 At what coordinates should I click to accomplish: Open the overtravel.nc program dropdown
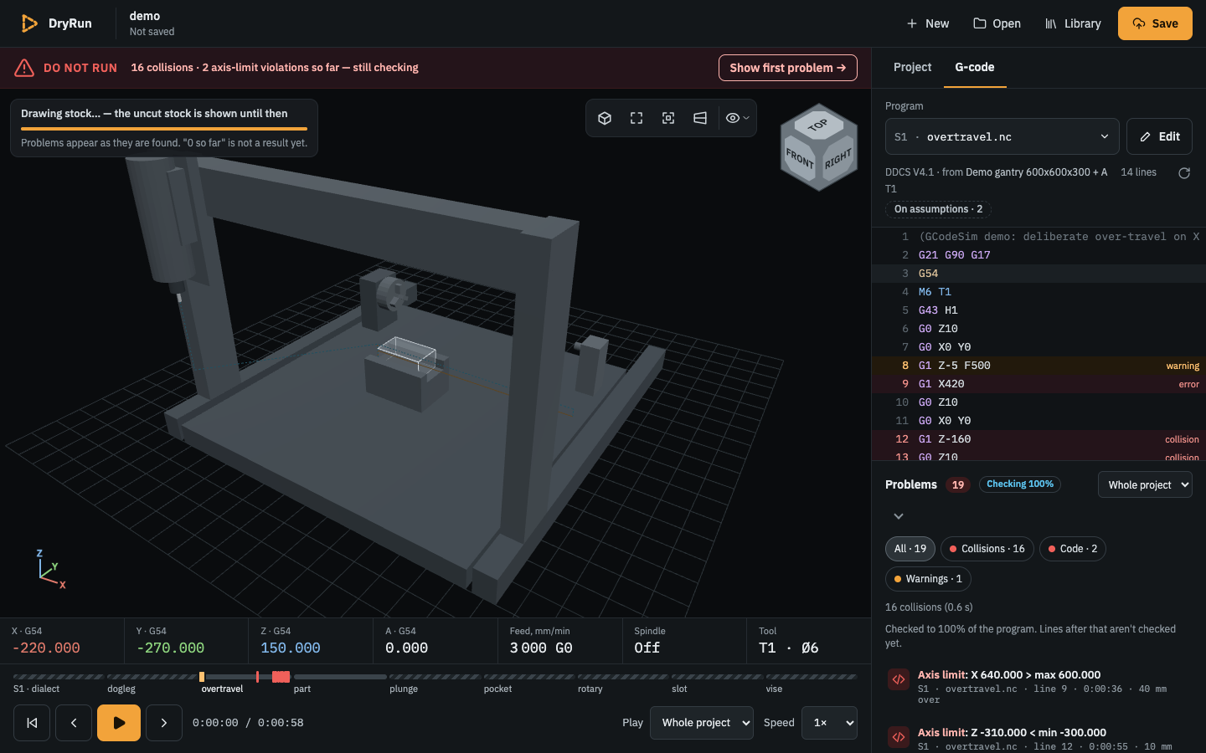pyautogui.click(x=1002, y=136)
